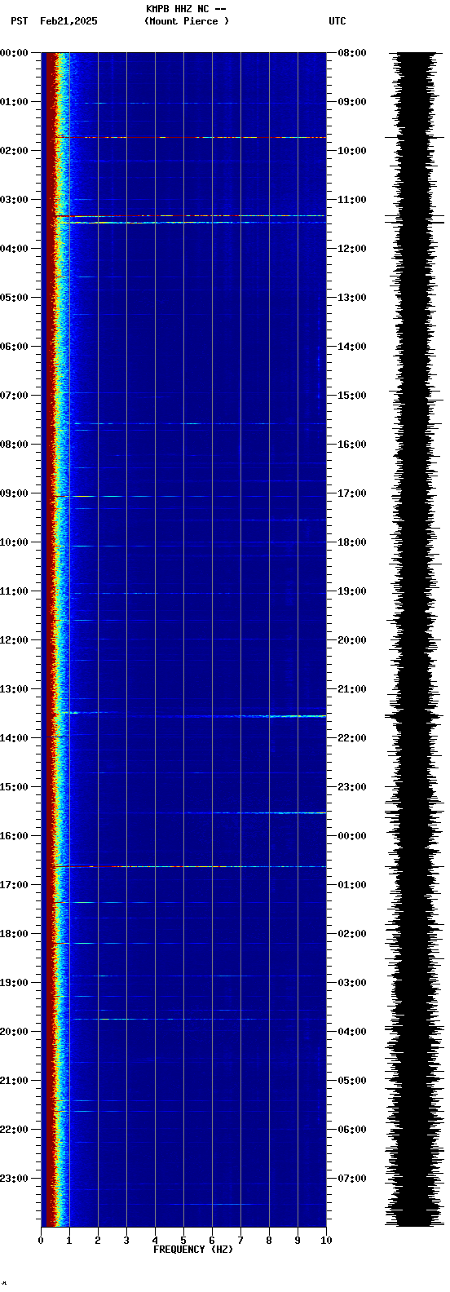
Task: Click the 02:00 UTC label on right axis
Action: [352, 934]
